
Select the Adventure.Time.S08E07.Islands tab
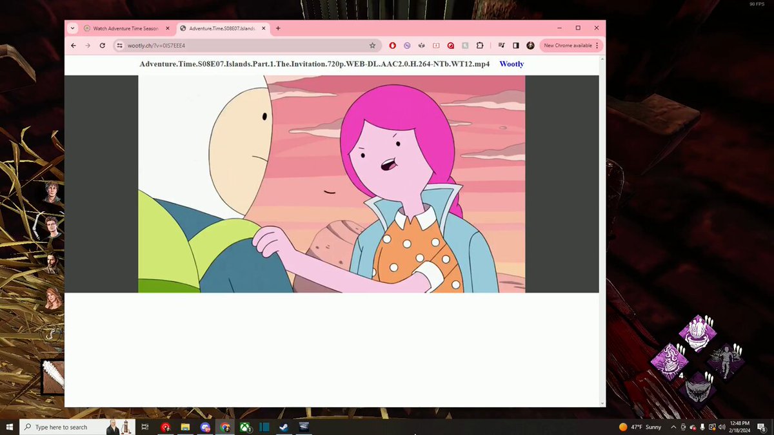222,28
